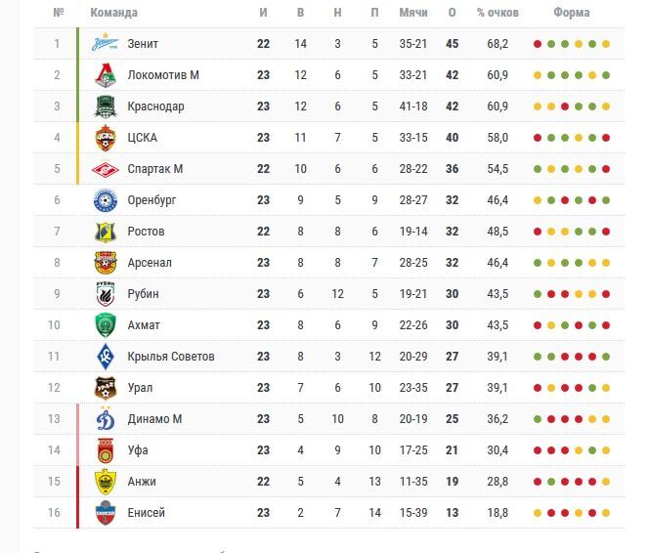Click the Зенит club logo
The image size is (649, 553).
[x=106, y=43]
